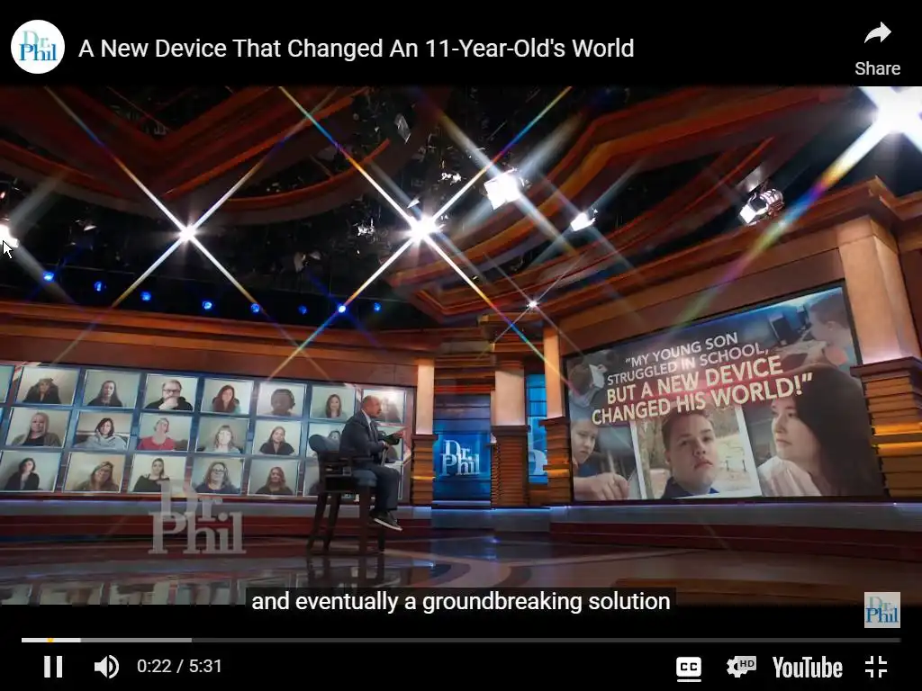
Task: Click the 0:22 / 5:31 time display
Action: pos(179,667)
